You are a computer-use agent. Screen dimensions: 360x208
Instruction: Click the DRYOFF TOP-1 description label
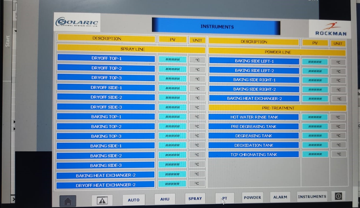click(106, 58)
